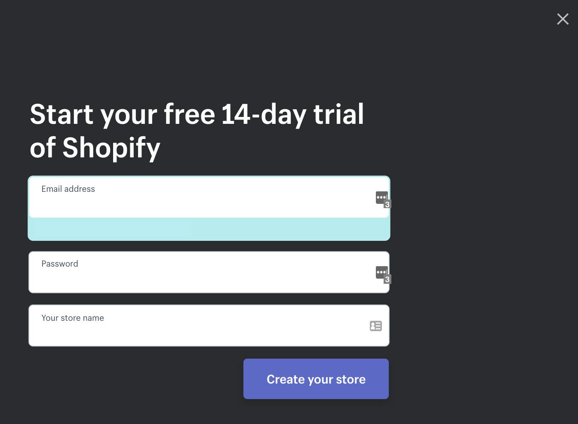This screenshot has width=578, height=424.
Task: Click the word "trial" in the heading
Action: (338, 115)
